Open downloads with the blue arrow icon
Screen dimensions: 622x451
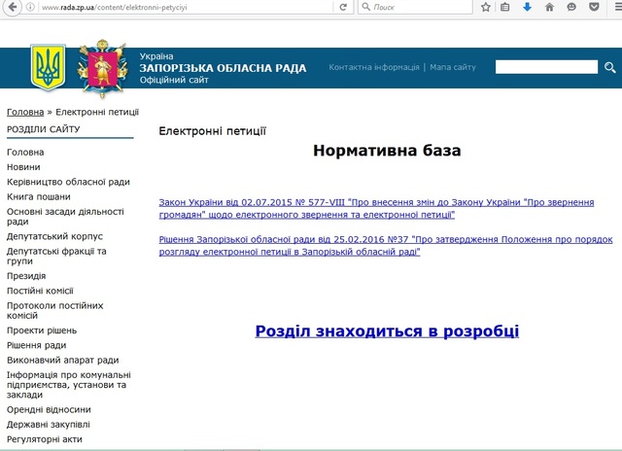pyautogui.click(x=527, y=7)
